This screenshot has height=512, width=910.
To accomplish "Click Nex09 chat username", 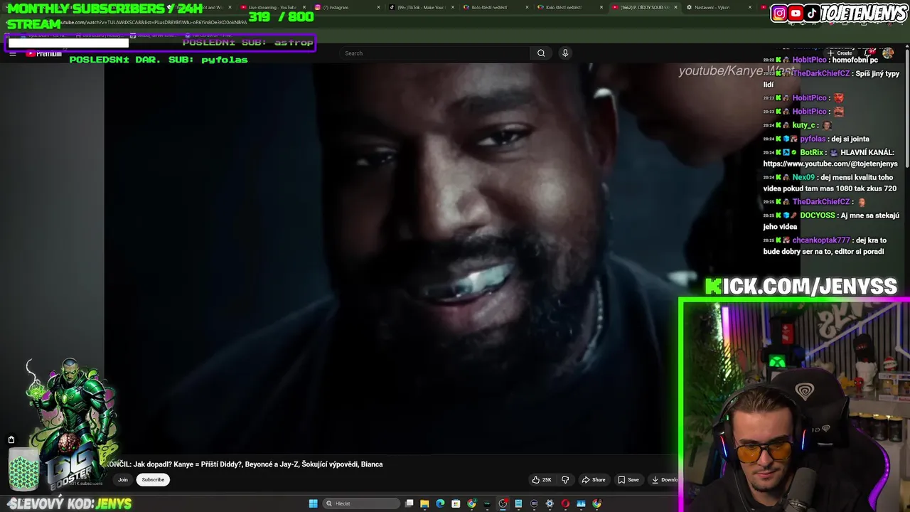I will pyautogui.click(x=803, y=177).
